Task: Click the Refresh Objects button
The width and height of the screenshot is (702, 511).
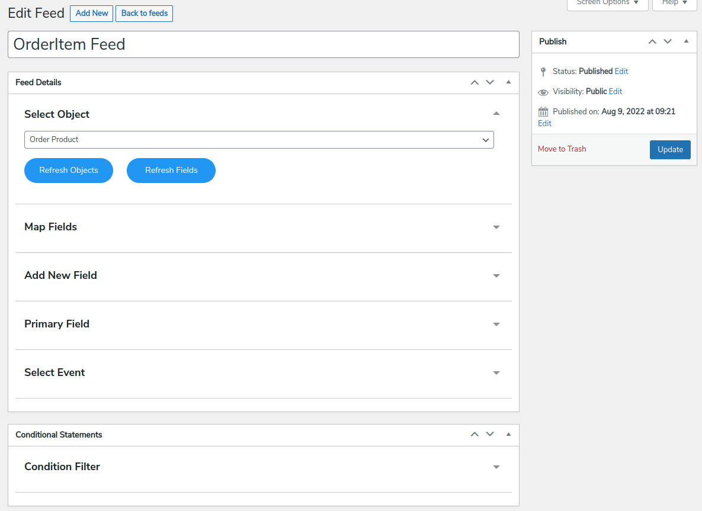Action: coord(68,171)
